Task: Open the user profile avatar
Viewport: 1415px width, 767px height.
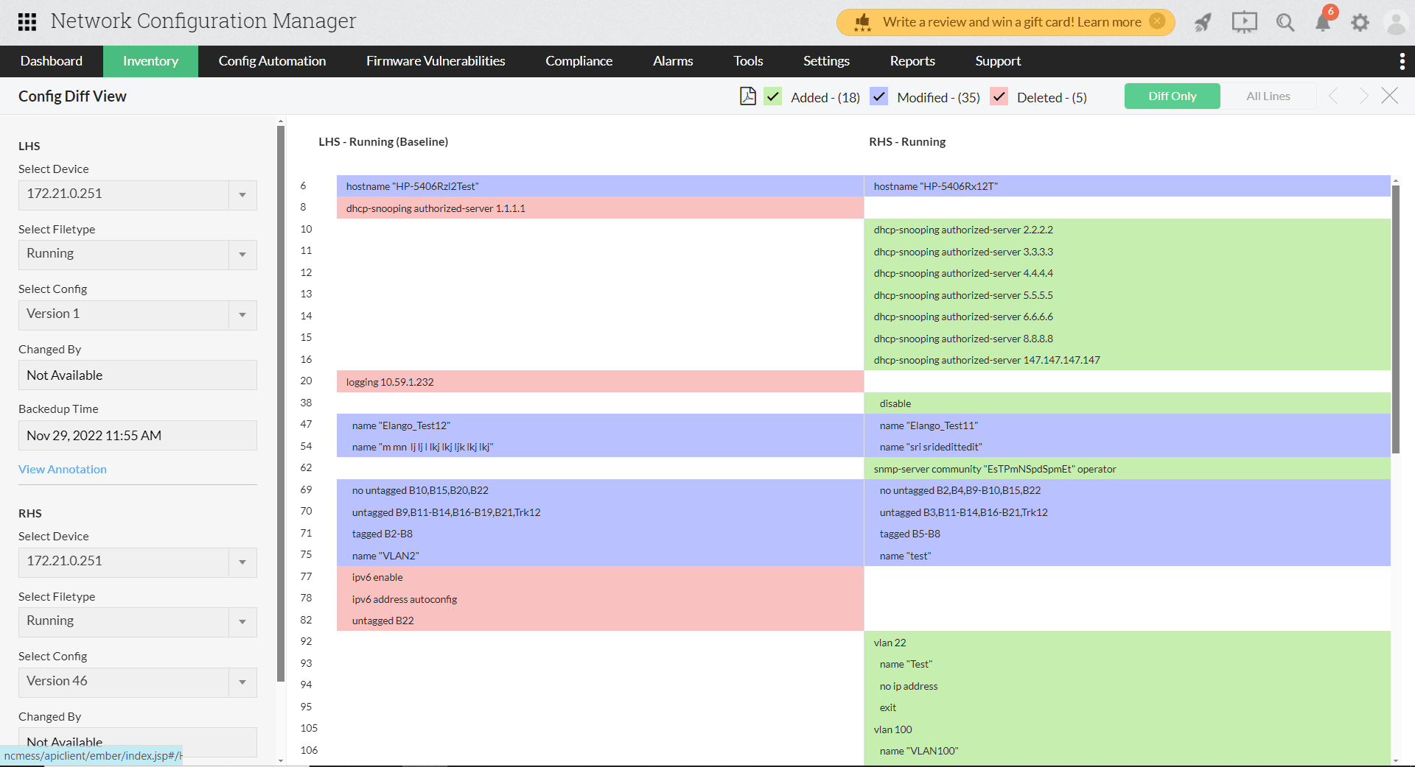Action: (1397, 23)
